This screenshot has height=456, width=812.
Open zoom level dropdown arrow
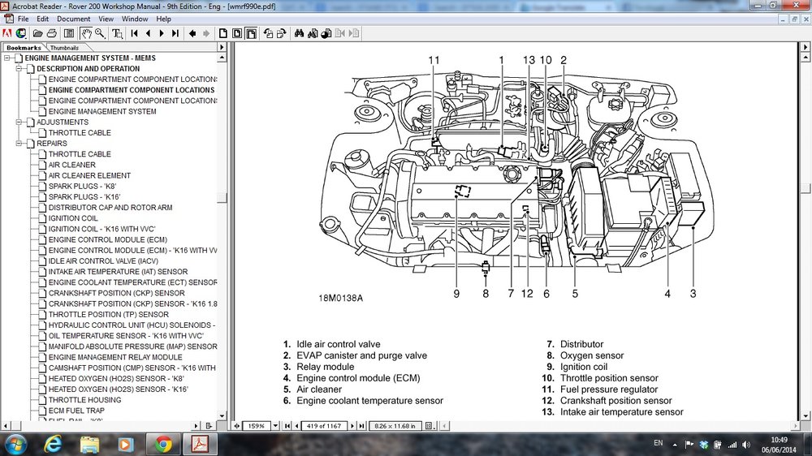click(x=275, y=426)
